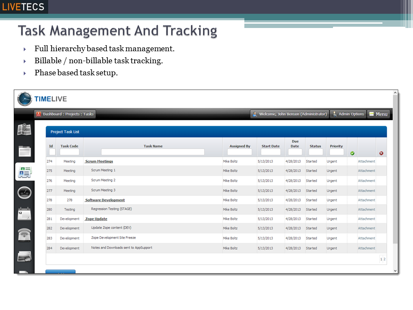Open the Zope Update task link

click(x=96, y=219)
